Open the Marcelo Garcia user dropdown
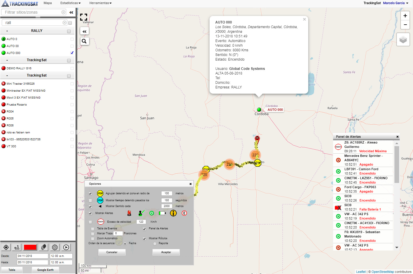This screenshot has height=274, width=413. pyautogui.click(x=396, y=3)
